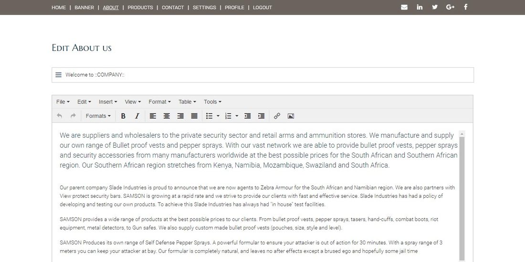This screenshot has width=525, height=262.
Task: Center align the text
Action: (167, 116)
